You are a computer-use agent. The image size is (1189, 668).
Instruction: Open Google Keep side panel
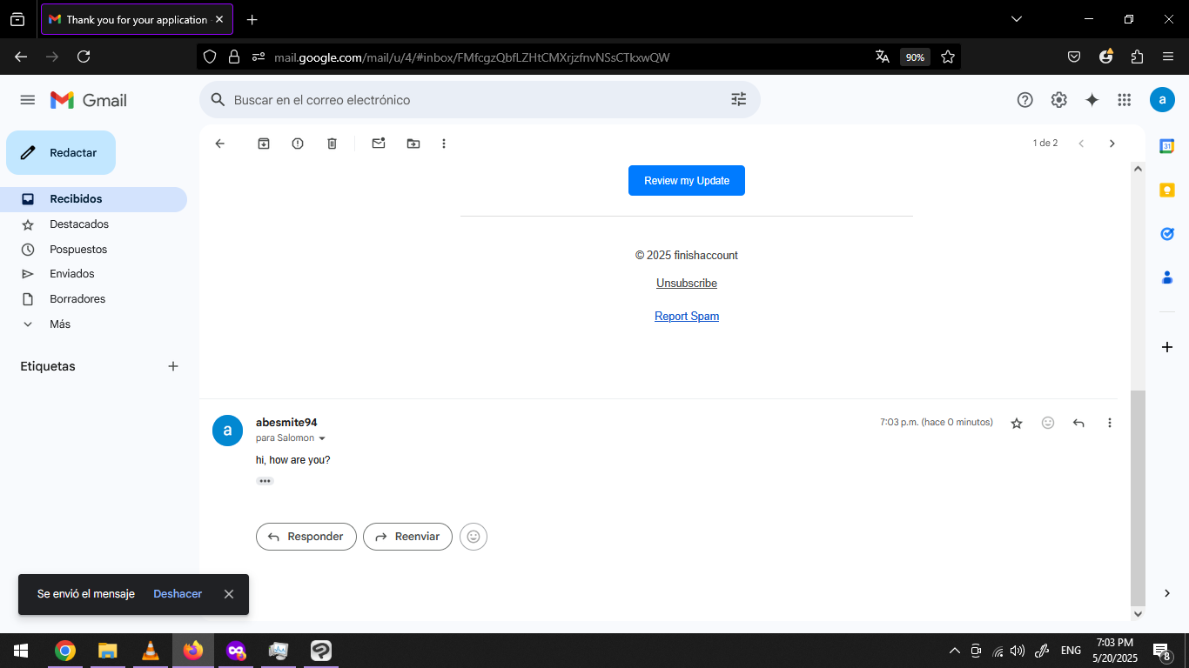coord(1167,190)
